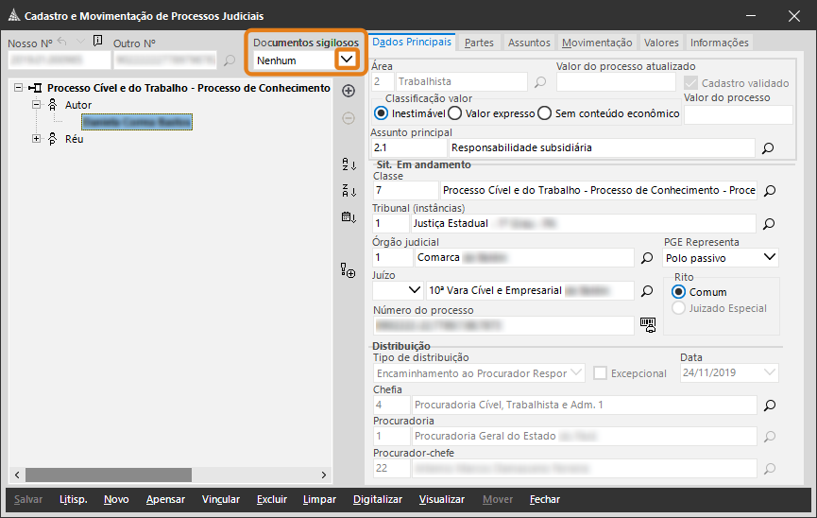Image resolution: width=817 pixels, height=518 pixels.
Task: Click info note icon beside Nosso Nº
Action: tap(97, 42)
